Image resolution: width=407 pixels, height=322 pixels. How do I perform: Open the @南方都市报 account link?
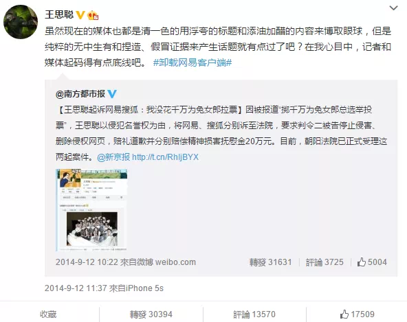(x=80, y=94)
